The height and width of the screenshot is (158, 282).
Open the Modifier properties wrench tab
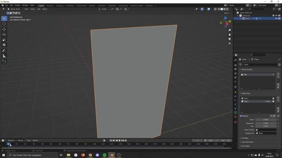pos(235,97)
